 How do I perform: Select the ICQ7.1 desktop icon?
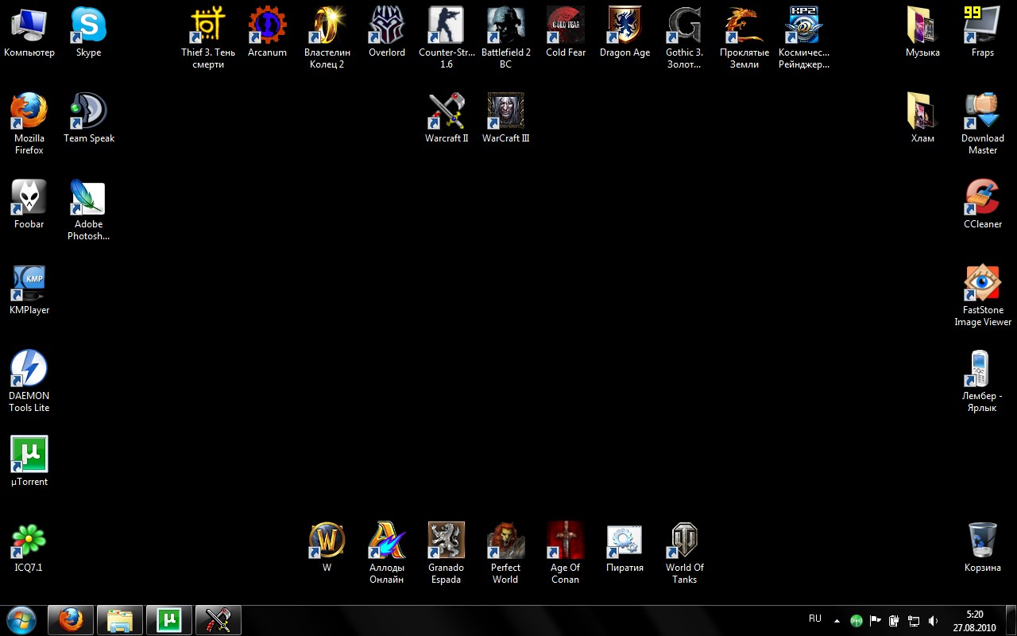tap(29, 547)
